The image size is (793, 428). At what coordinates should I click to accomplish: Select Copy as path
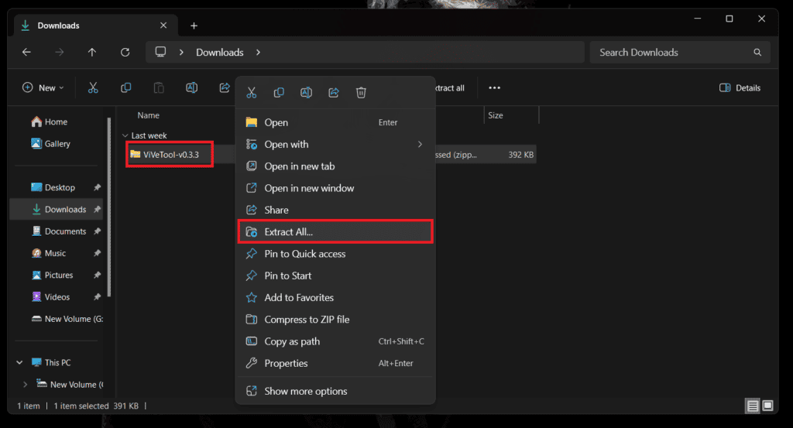335,341
